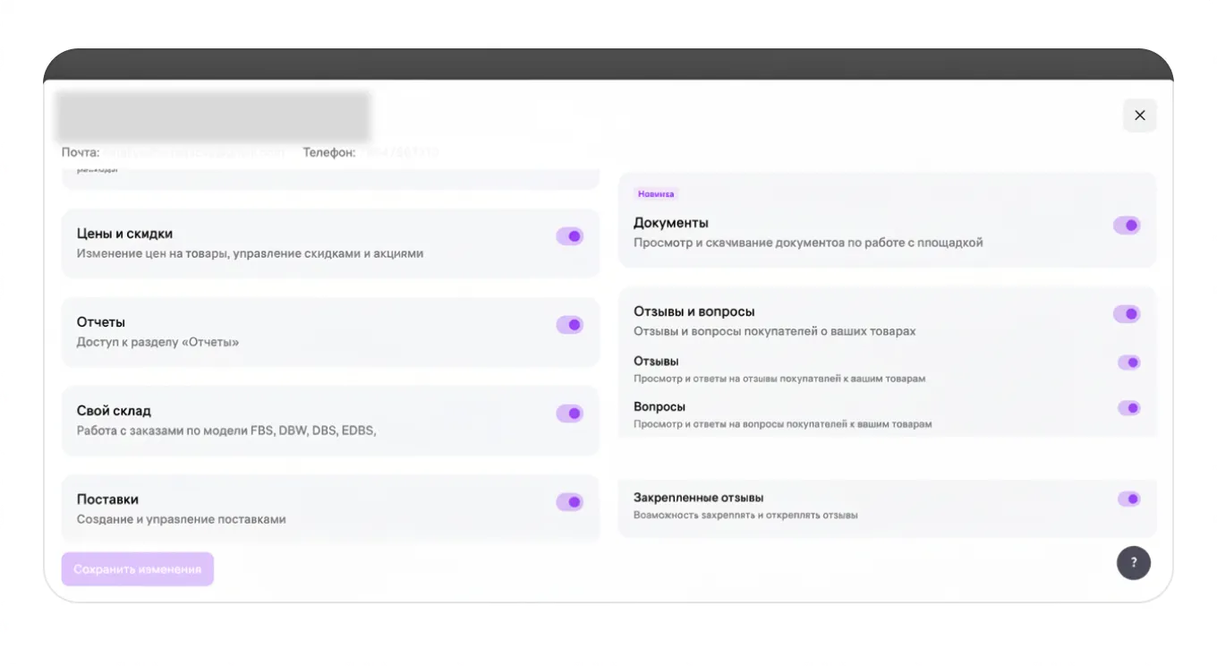
Task: Close the permissions dialog with X
Action: click(x=1139, y=115)
